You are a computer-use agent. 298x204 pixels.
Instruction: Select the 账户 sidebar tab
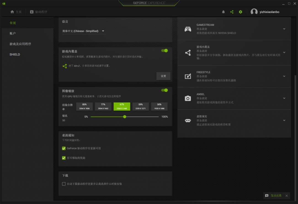tap(28, 33)
